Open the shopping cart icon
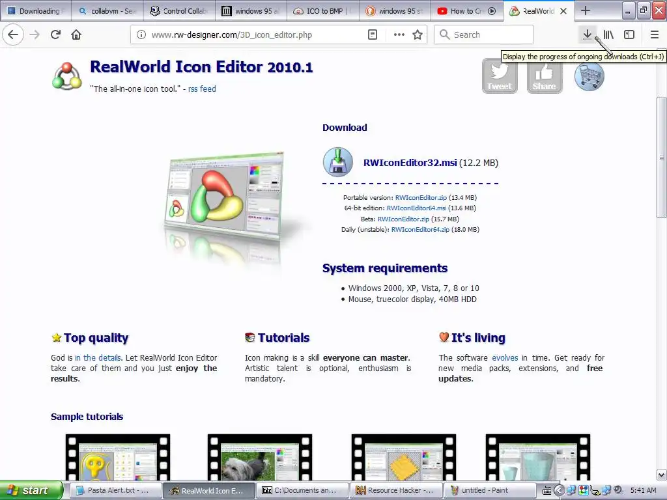The height and width of the screenshot is (500, 667). click(589, 76)
